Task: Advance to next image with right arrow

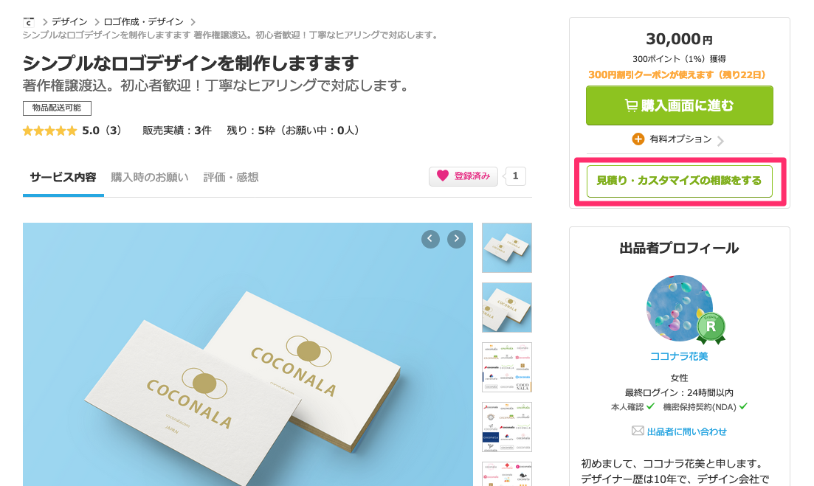Action: pyautogui.click(x=456, y=239)
